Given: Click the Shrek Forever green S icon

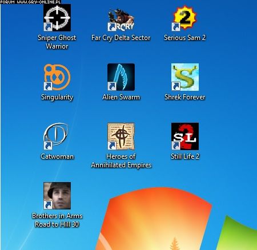Looking at the screenshot, I should tap(185, 77).
